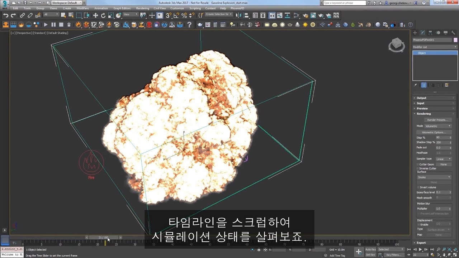Click Zoom Extents viewport navigation icon
The image size is (459, 258).
(x=450, y=249)
